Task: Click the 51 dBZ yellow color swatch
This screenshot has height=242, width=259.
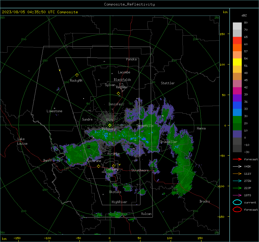Action: pos(237,62)
